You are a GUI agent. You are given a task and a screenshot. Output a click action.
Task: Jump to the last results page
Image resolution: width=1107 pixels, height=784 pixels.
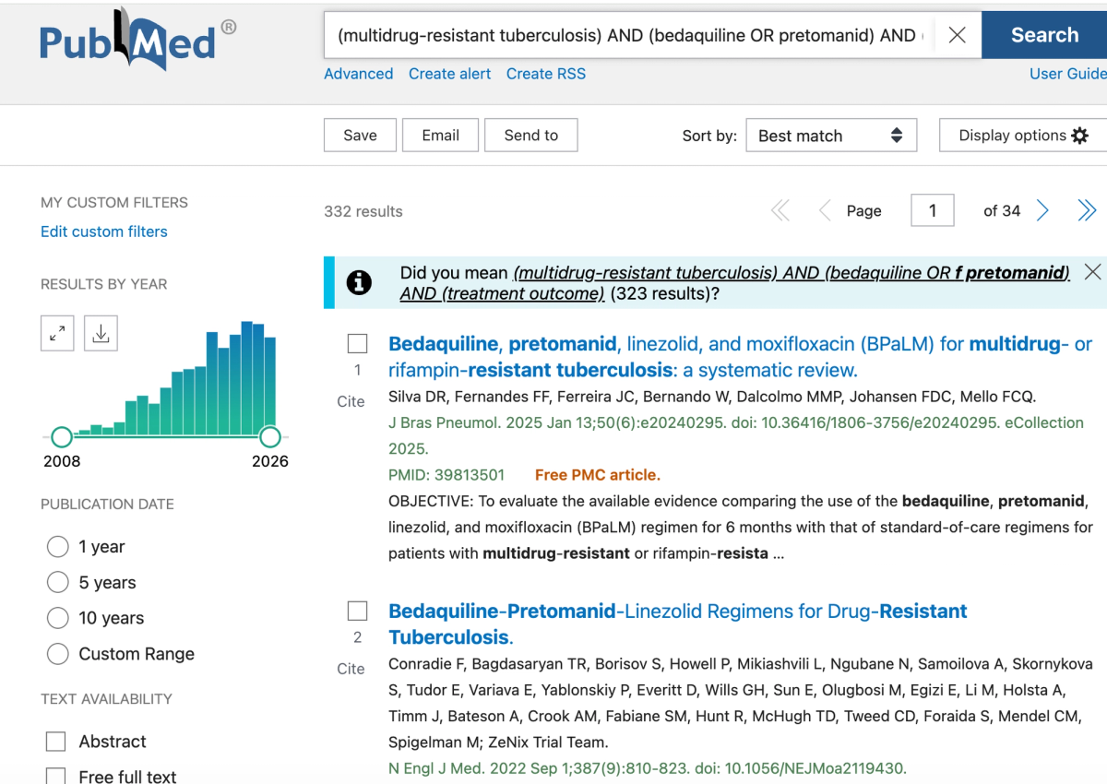coord(1087,211)
